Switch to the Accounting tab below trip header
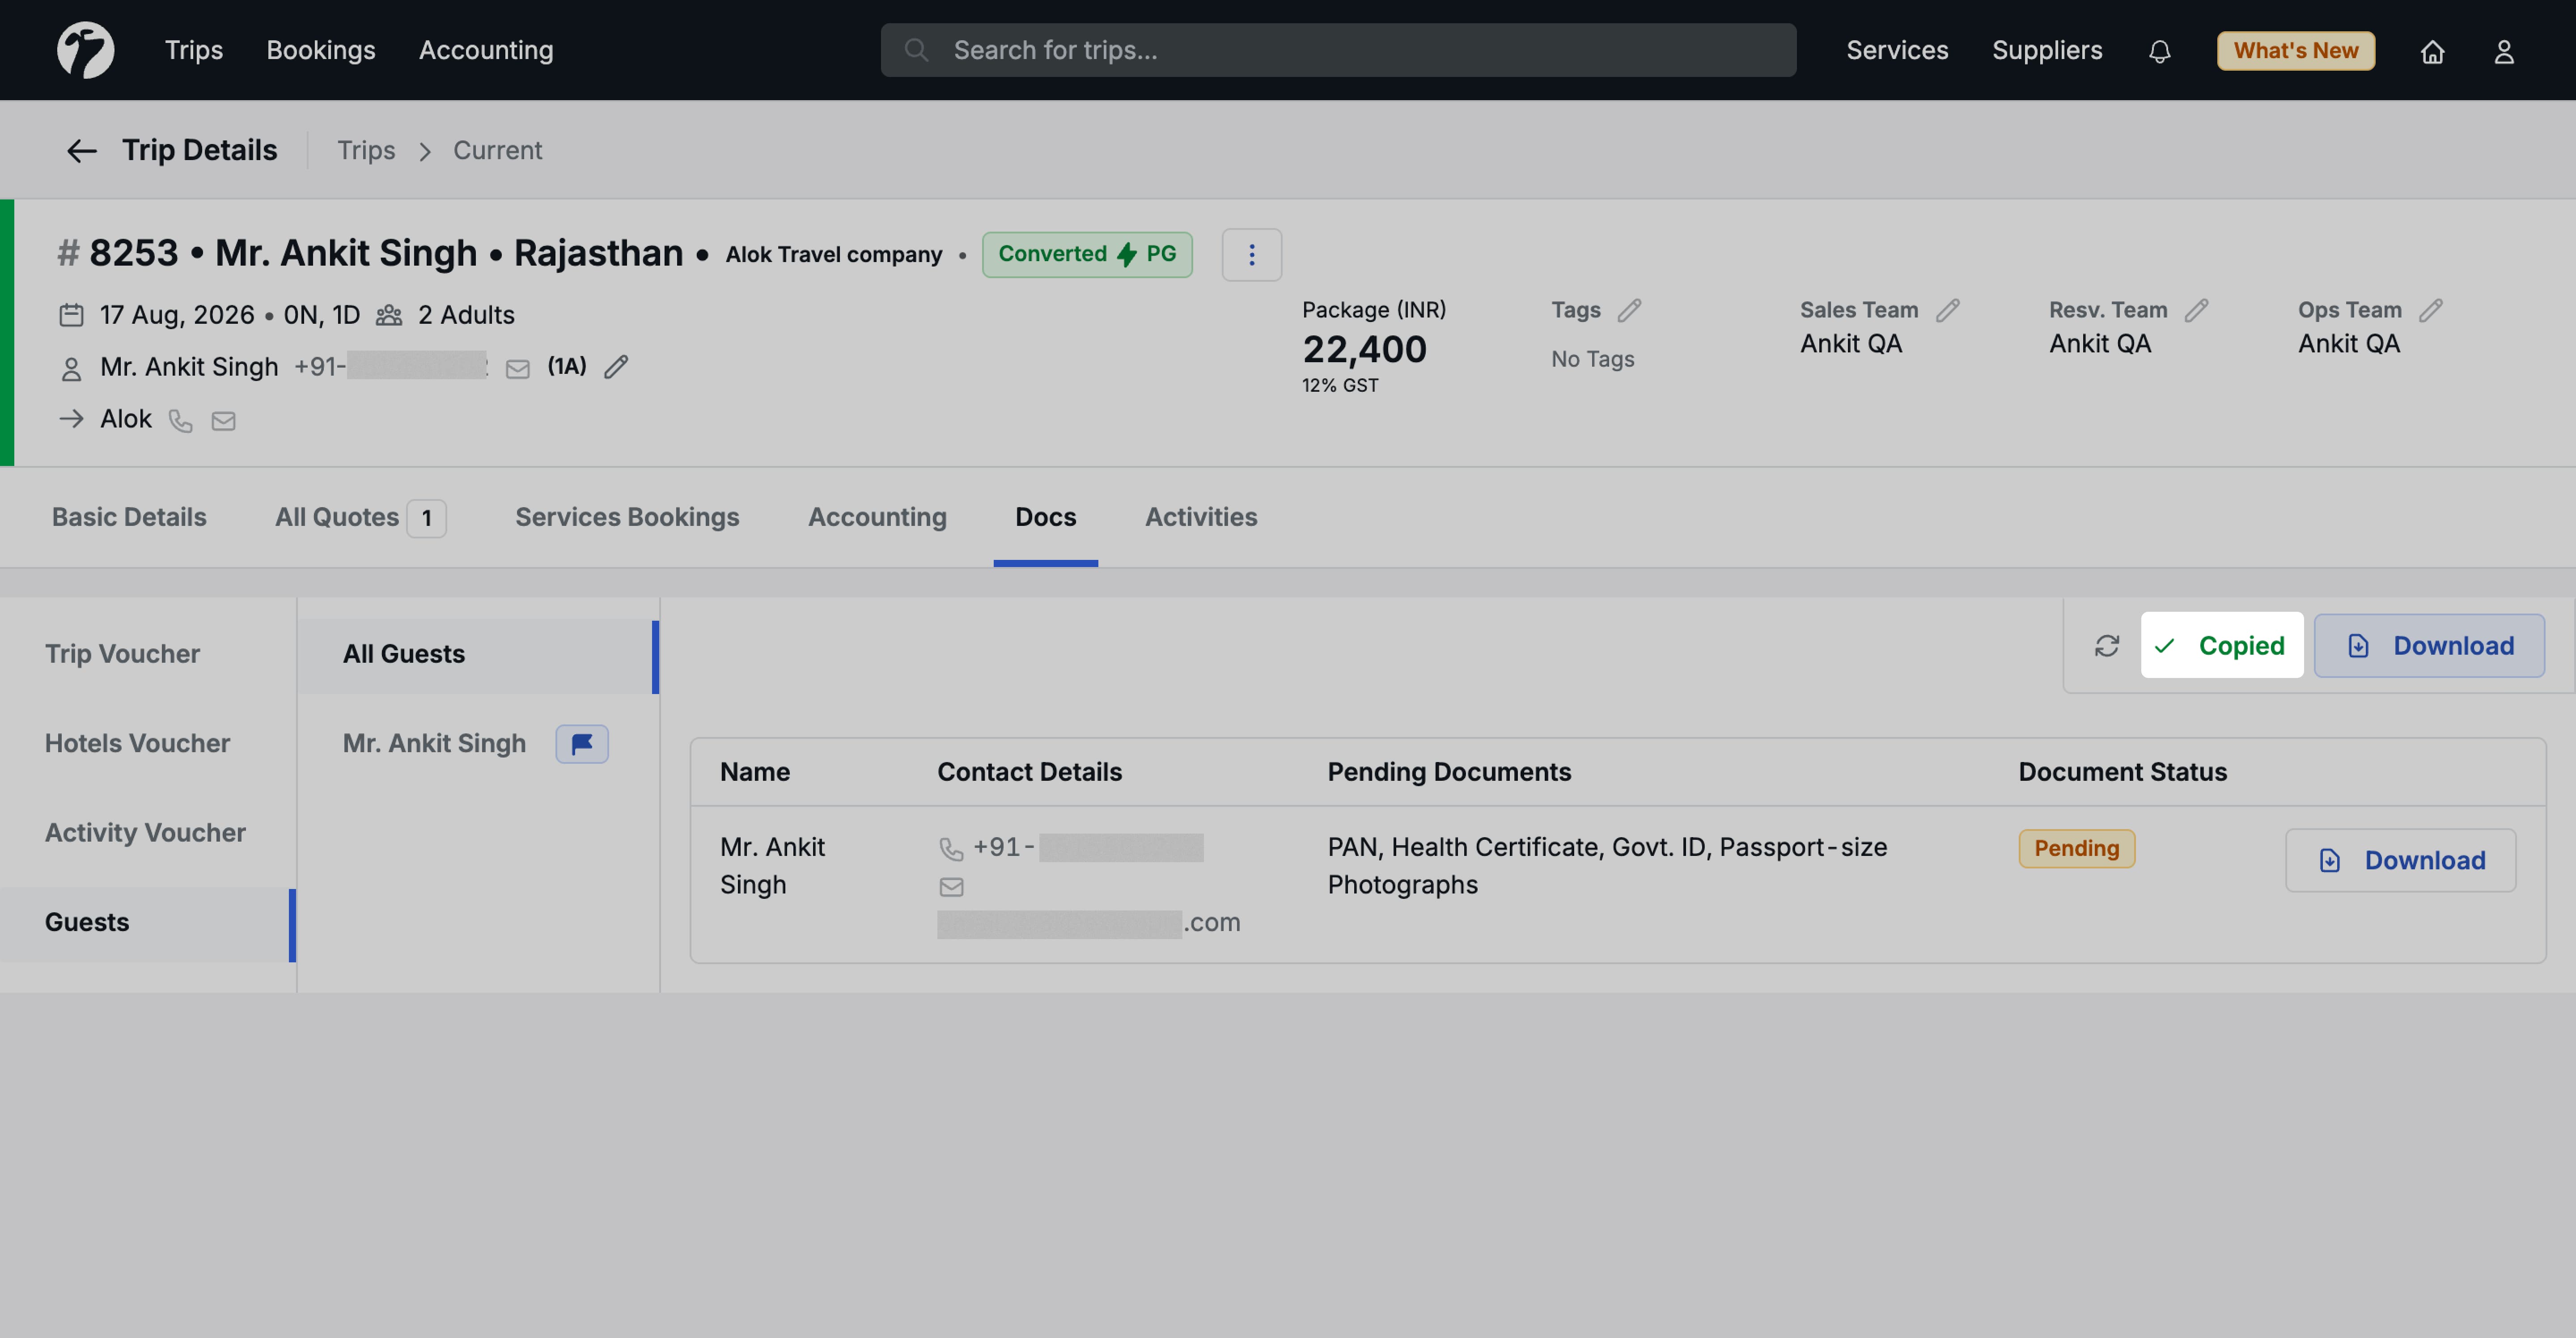Screen dimensions: 2576x1338 877,517
